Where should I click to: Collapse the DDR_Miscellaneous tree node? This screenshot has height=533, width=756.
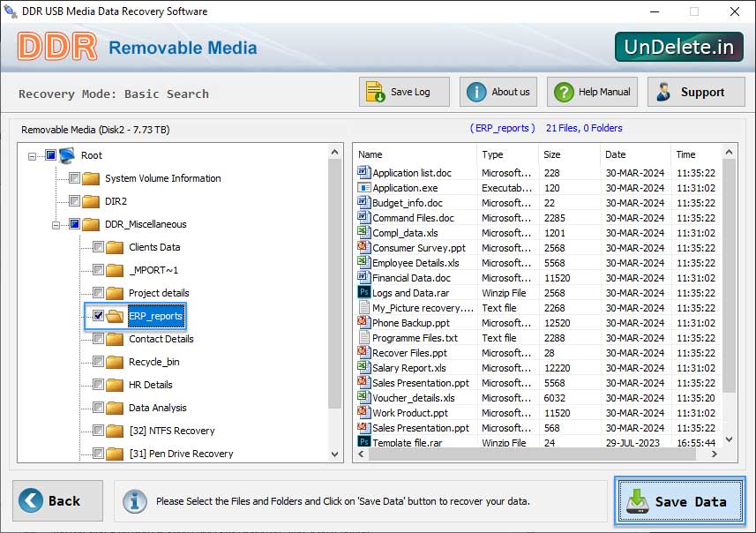56,225
